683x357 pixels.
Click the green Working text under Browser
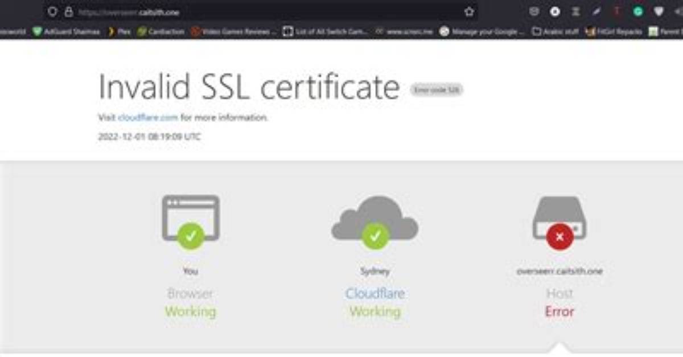pos(190,312)
